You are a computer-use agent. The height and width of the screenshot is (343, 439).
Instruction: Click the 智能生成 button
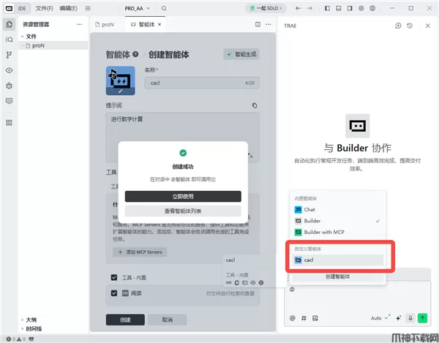click(x=241, y=54)
